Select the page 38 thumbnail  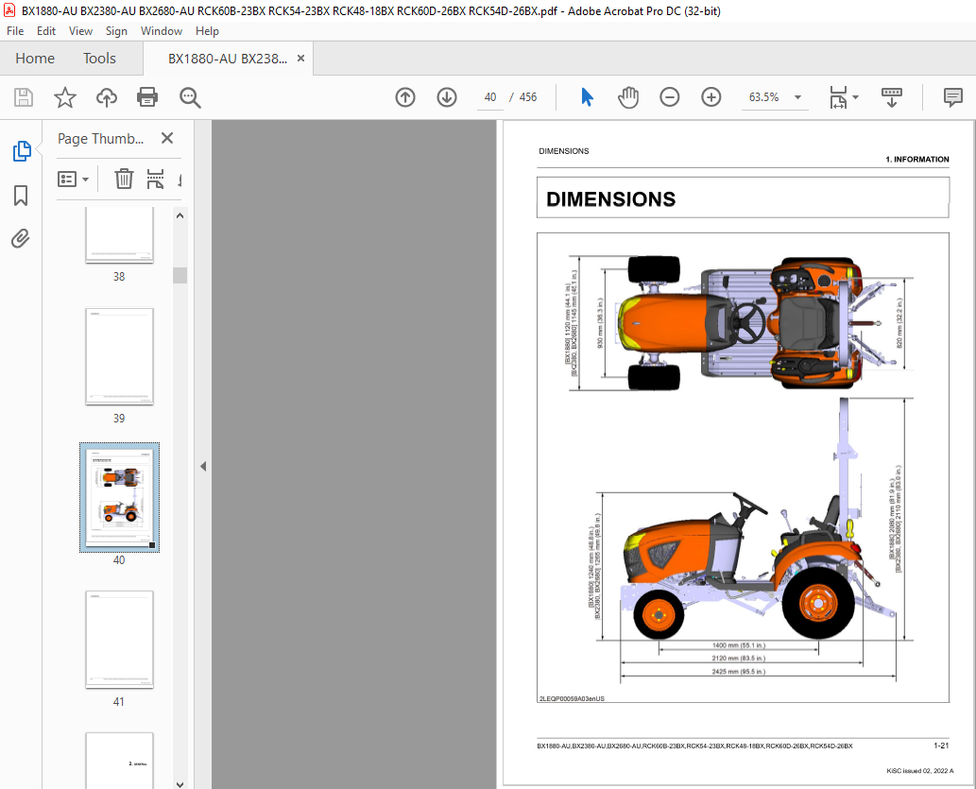pos(119,235)
